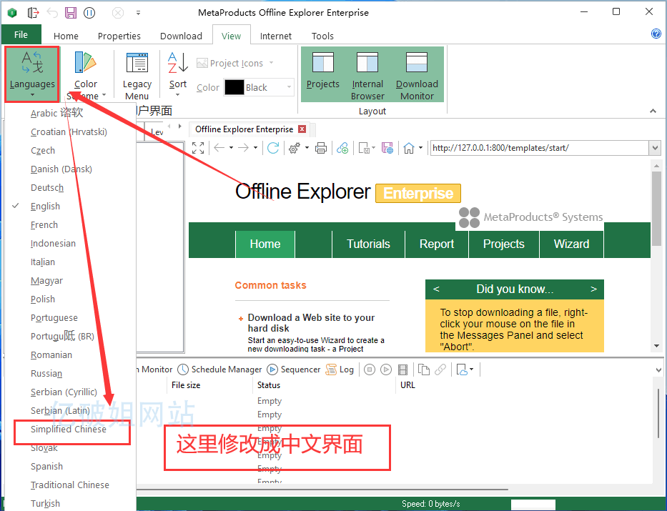
Task: Open the Download Monitor panel
Action: [417, 74]
